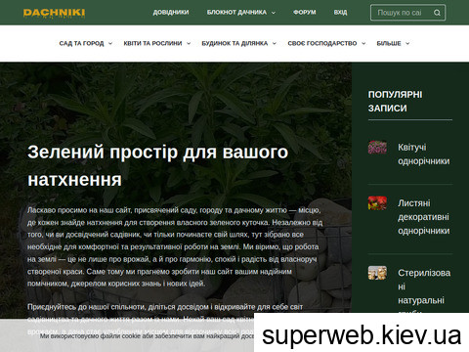This screenshot has width=469, height=352.
Task: Click the search magnifier icon
Action: click(x=437, y=13)
